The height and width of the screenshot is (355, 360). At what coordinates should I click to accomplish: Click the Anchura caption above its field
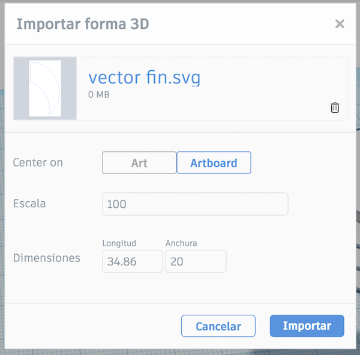(x=181, y=243)
